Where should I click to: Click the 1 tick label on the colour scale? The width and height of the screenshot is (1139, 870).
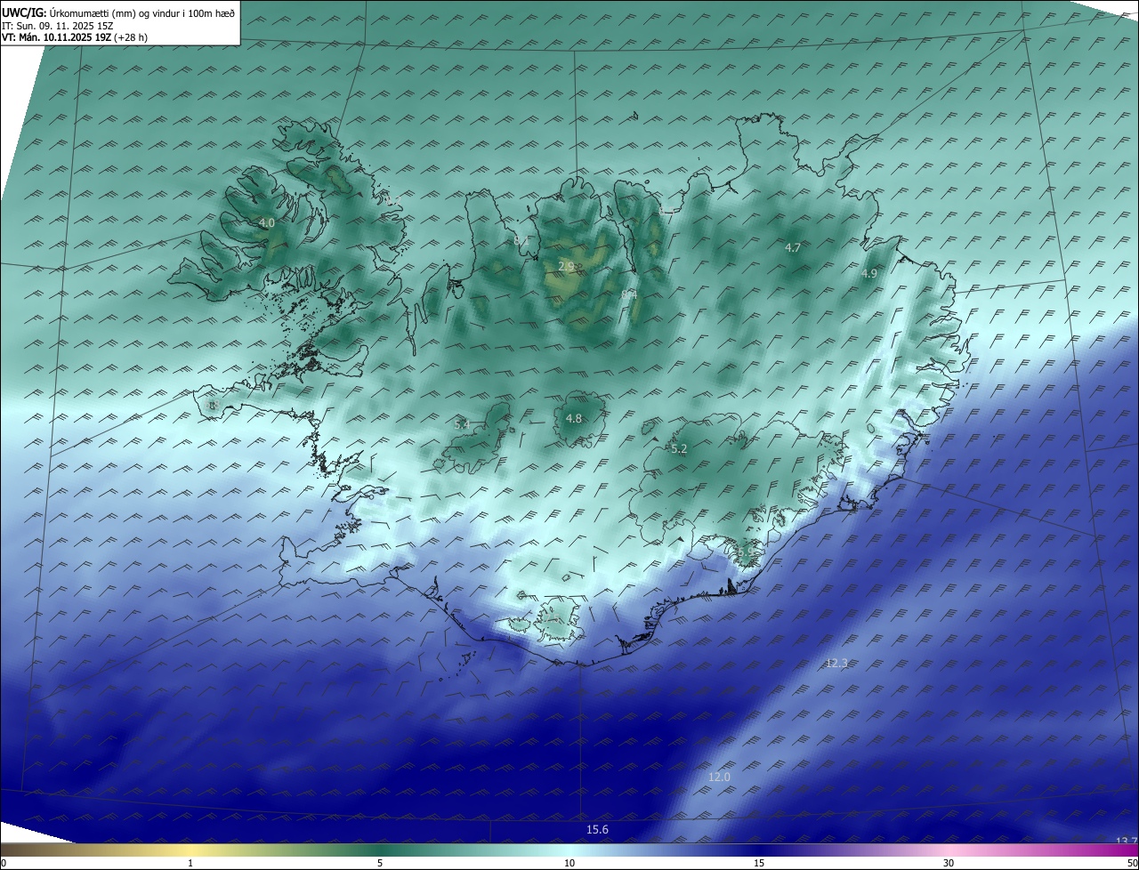click(x=191, y=863)
